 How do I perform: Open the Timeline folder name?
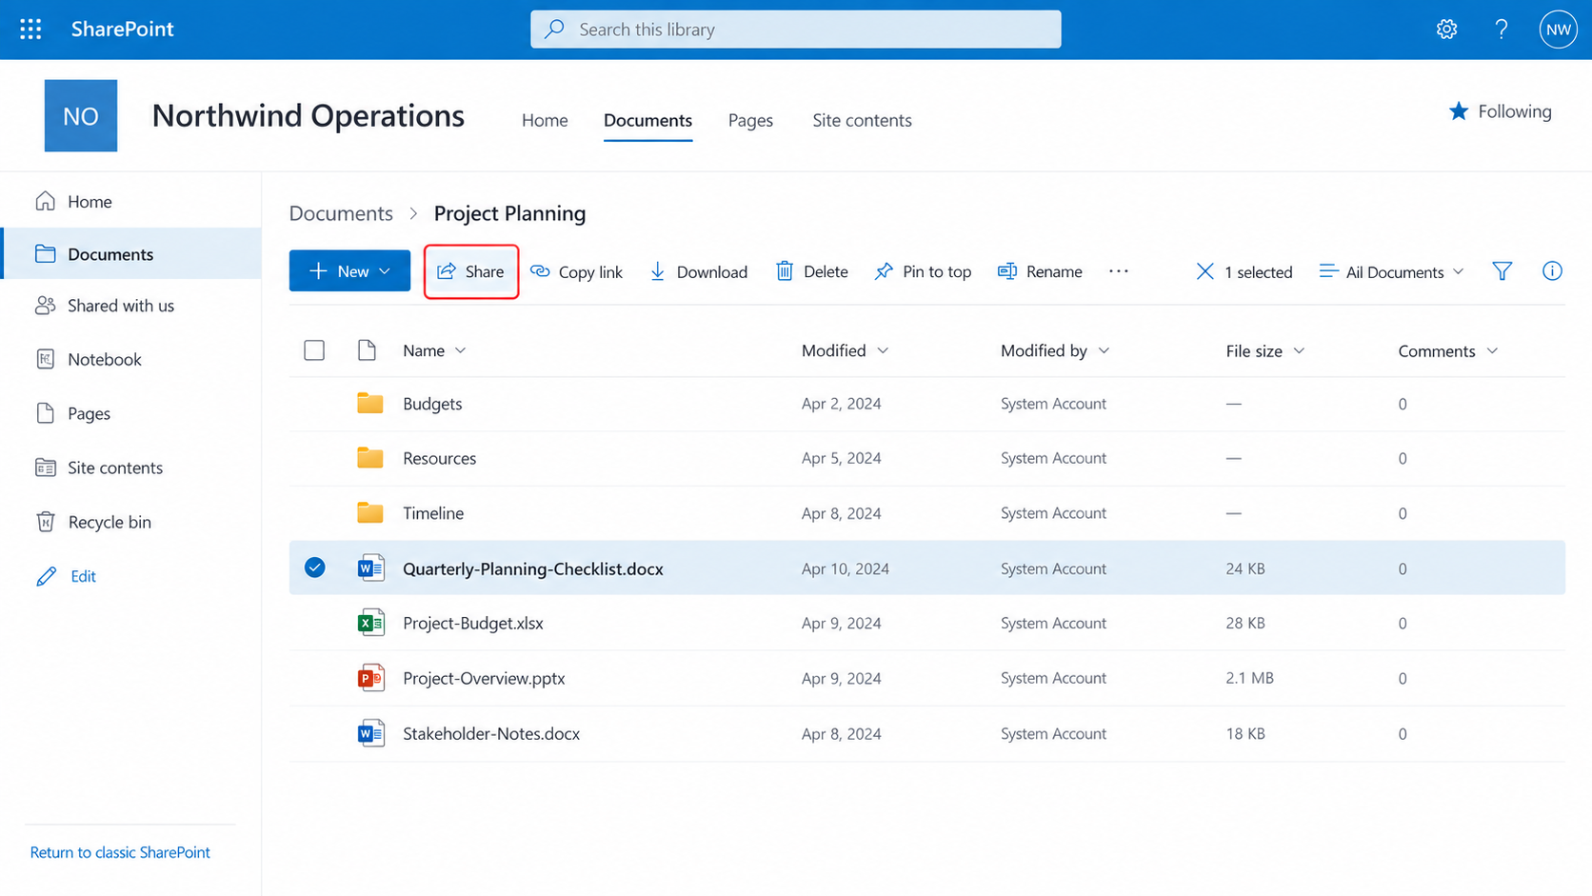[x=433, y=513]
